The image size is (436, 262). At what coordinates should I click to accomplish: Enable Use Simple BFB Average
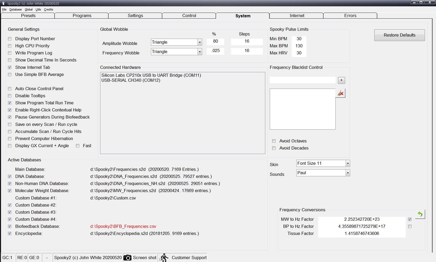10,75
